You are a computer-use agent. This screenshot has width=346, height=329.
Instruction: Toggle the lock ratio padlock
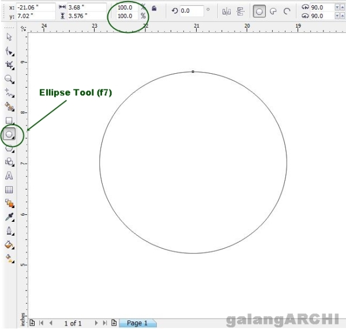[153, 8]
